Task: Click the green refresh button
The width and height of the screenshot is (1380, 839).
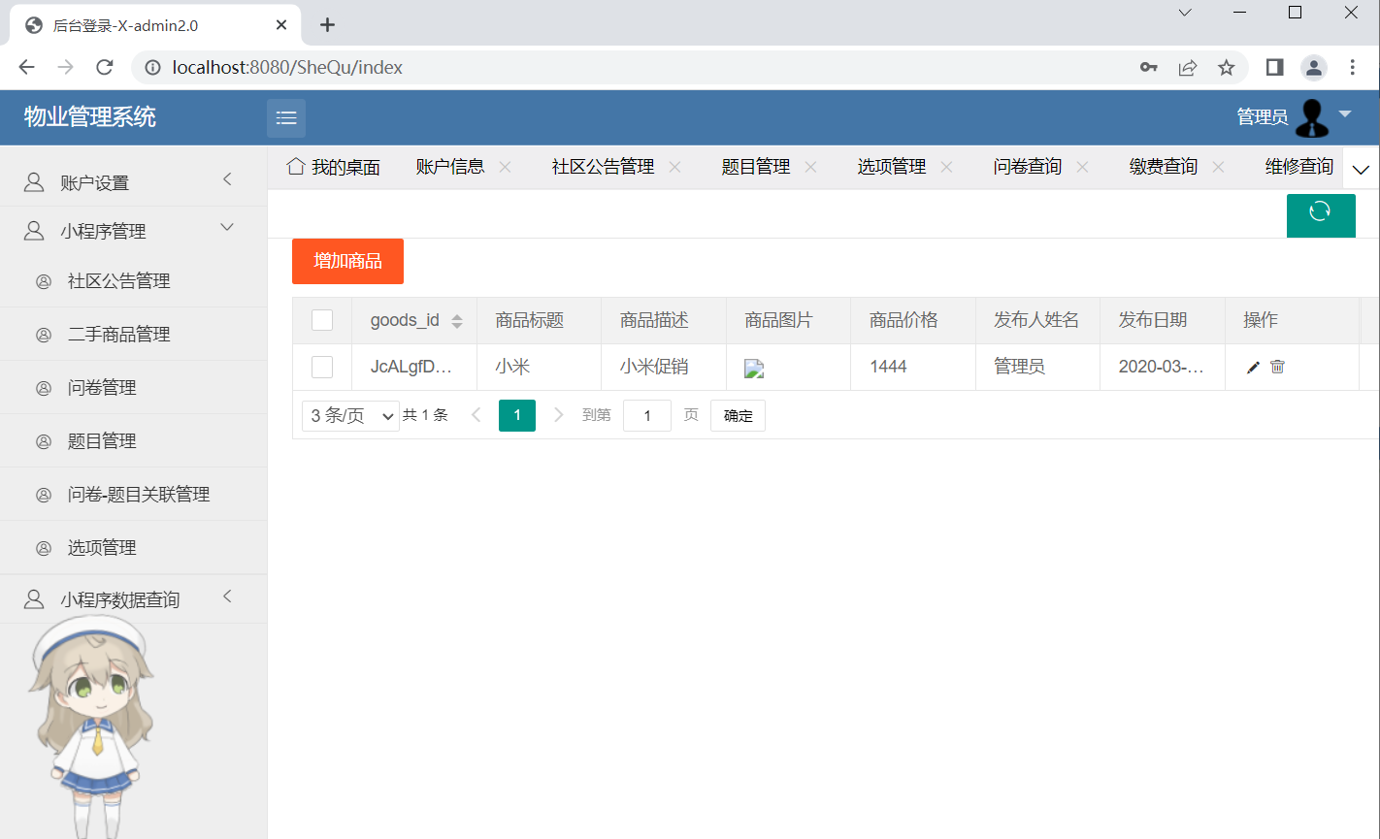Action: pos(1320,214)
